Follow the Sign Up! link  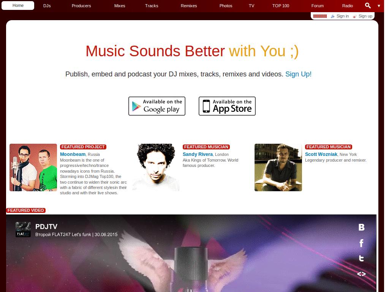(x=298, y=74)
